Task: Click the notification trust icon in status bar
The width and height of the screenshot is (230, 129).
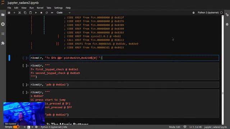Action: pyautogui.click(x=185, y=127)
